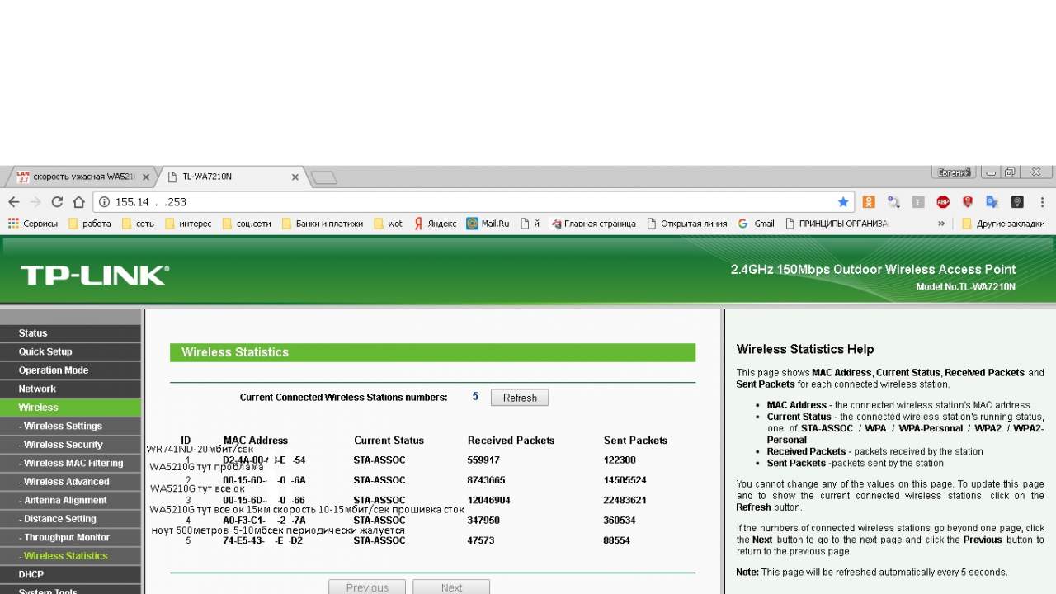This screenshot has height=594, width=1056.
Task: Open the Сервисы apps shortcut
Action: click(x=33, y=224)
